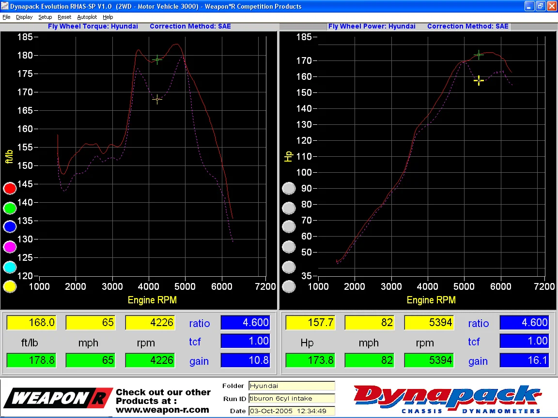Click the application icon in title bar
This screenshot has height=418, width=558.
4,6
